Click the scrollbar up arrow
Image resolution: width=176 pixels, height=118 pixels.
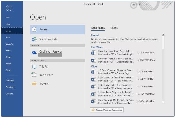[163, 34]
